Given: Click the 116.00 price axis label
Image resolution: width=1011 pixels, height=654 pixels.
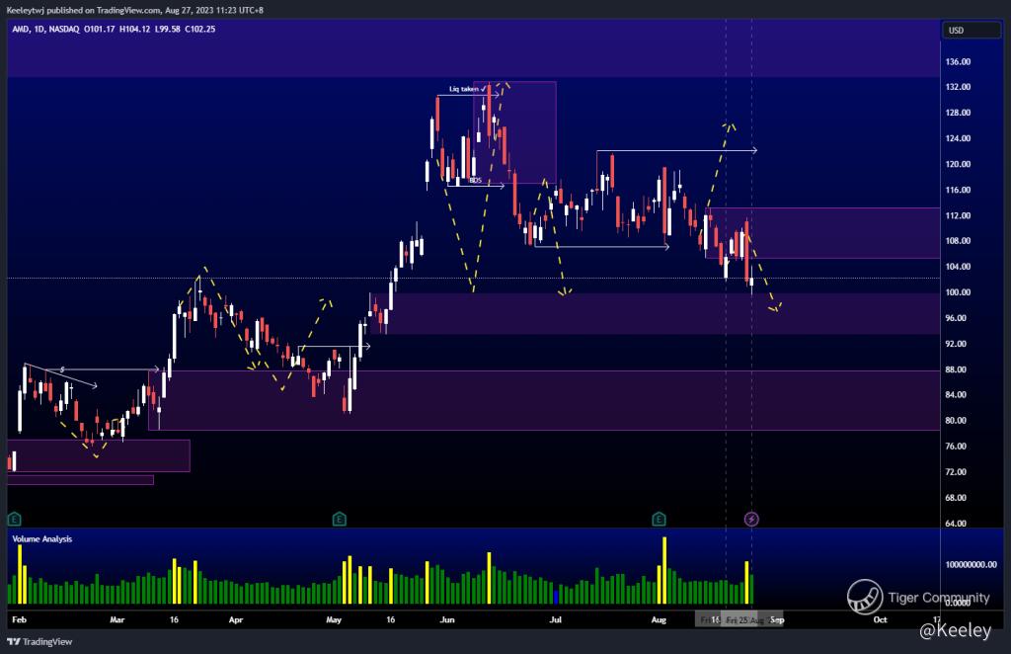Looking at the screenshot, I should [958, 191].
